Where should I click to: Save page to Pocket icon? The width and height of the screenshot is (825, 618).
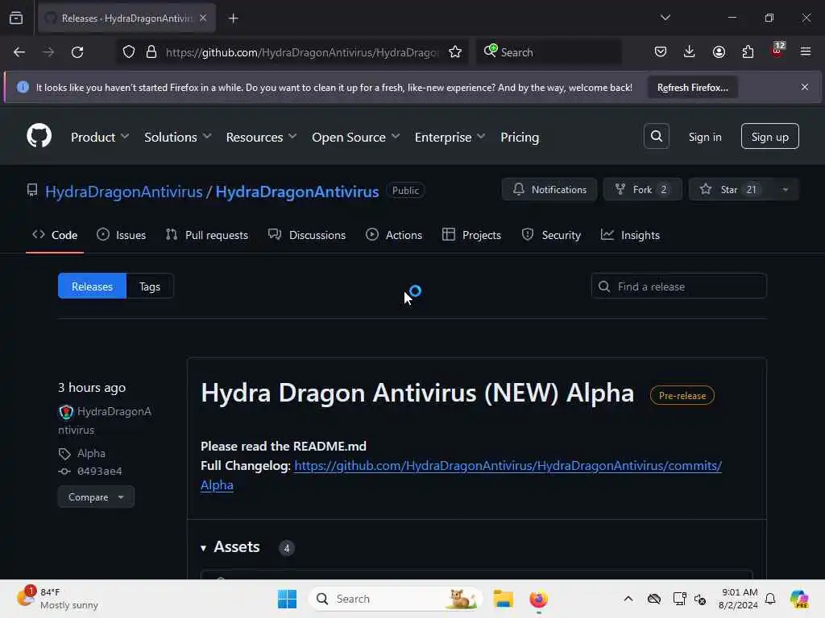tap(661, 52)
